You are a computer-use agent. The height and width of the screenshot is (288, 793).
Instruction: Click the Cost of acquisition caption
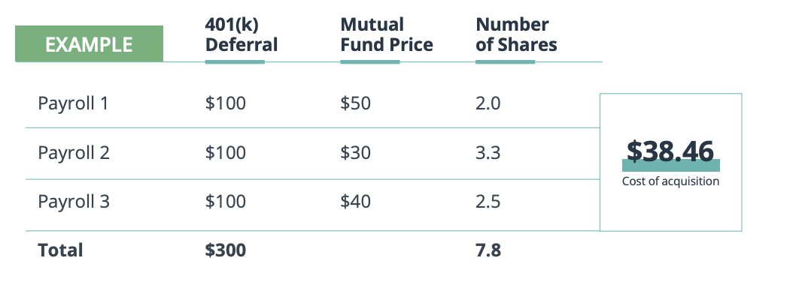(670, 181)
